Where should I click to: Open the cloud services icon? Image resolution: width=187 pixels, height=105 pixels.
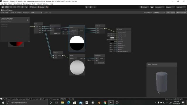[x=152, y=7]
